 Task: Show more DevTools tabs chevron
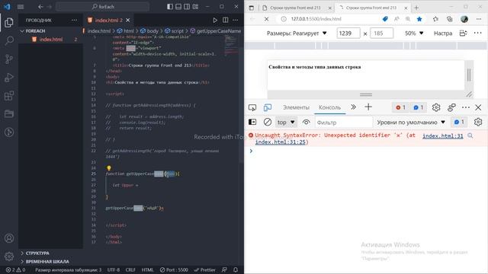click(x=353, y=107)
